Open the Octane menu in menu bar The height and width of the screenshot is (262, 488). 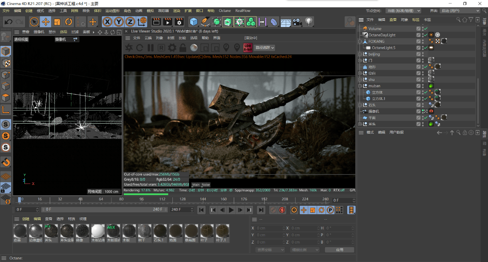[225, 11]
